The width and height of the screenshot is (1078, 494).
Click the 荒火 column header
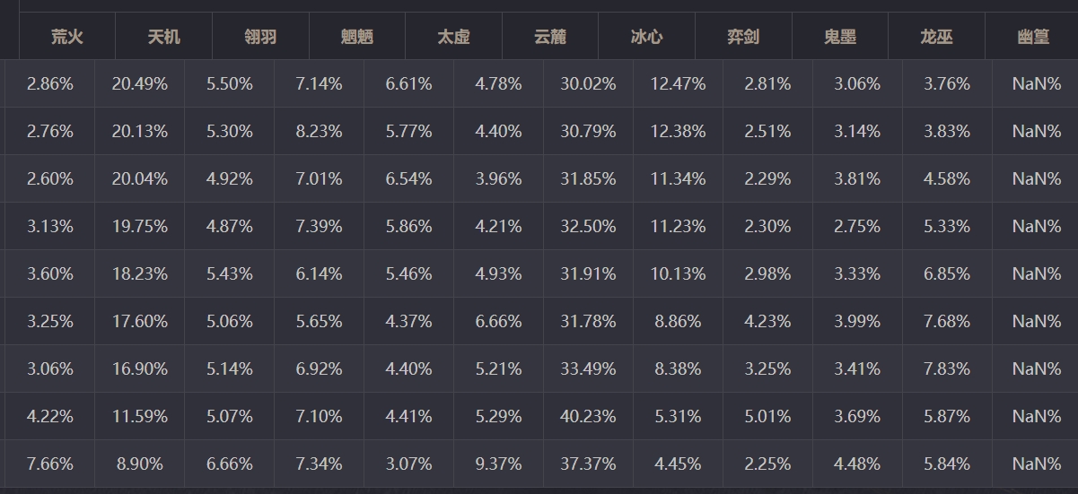(67, 37)
